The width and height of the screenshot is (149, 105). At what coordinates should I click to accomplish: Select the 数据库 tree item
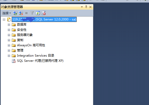(22, 25)
